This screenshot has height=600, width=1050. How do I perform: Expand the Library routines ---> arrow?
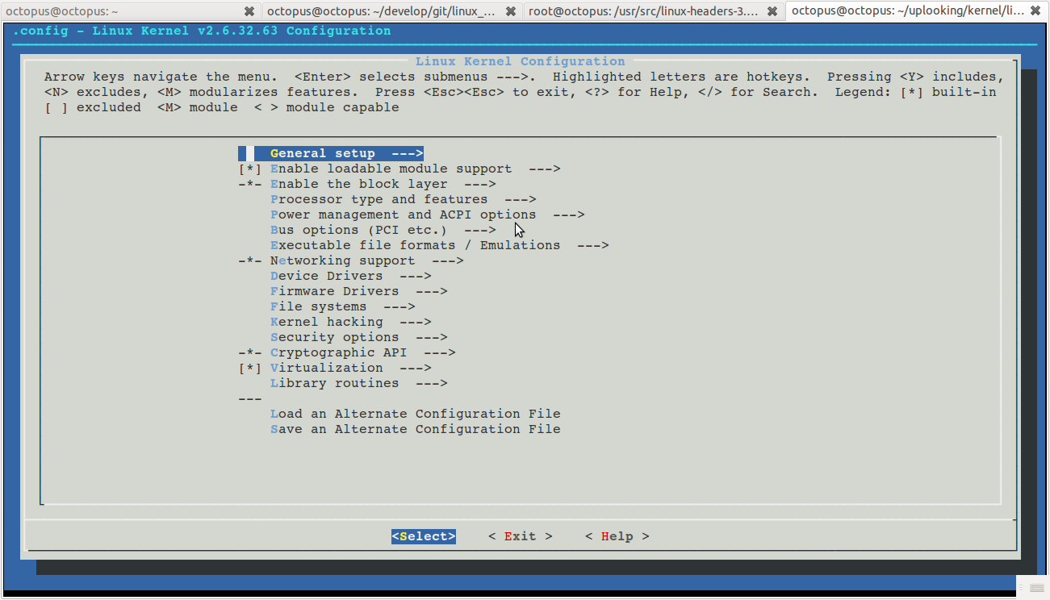[432, 383]
